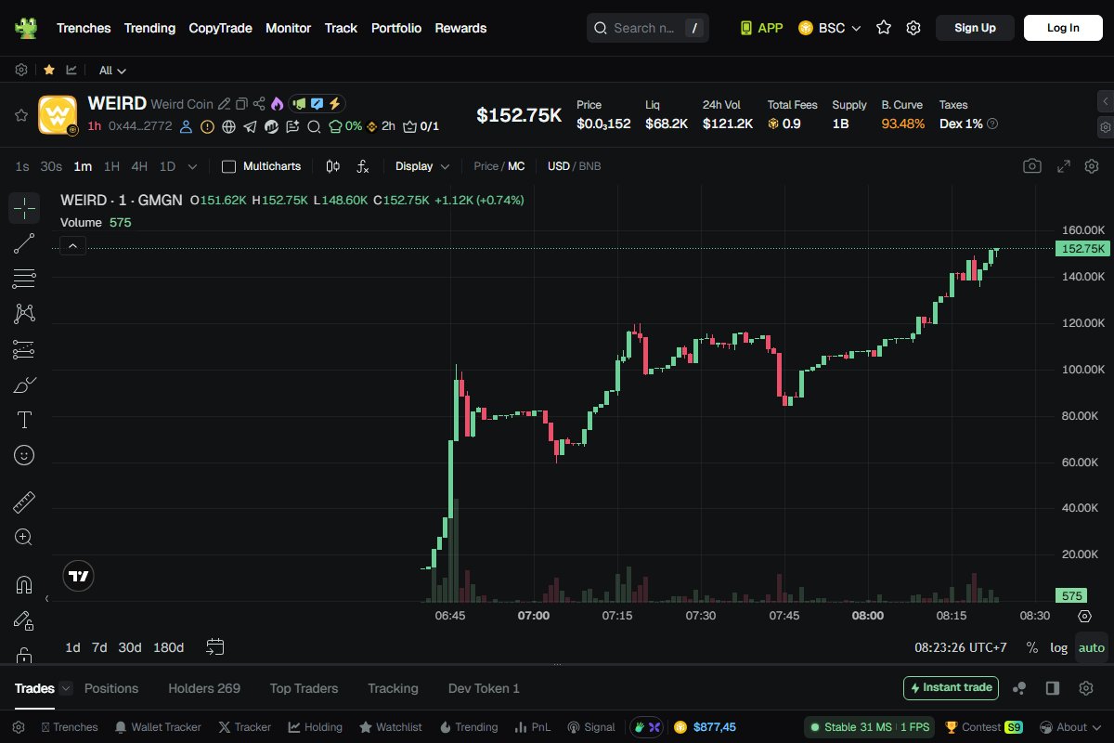Copy the WEIRD token contract address
The height and width of the screenshot is (743, 1114).
point(241,104)
